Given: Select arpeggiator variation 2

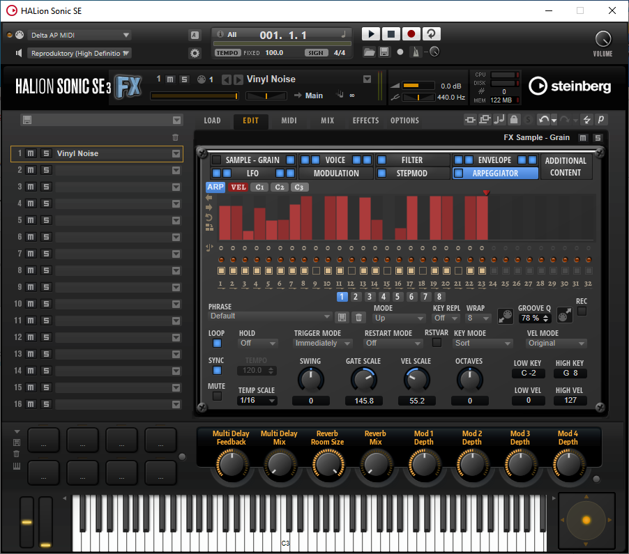Looking at the screenshot, I should pyautogui.click(x=356, y=297).
